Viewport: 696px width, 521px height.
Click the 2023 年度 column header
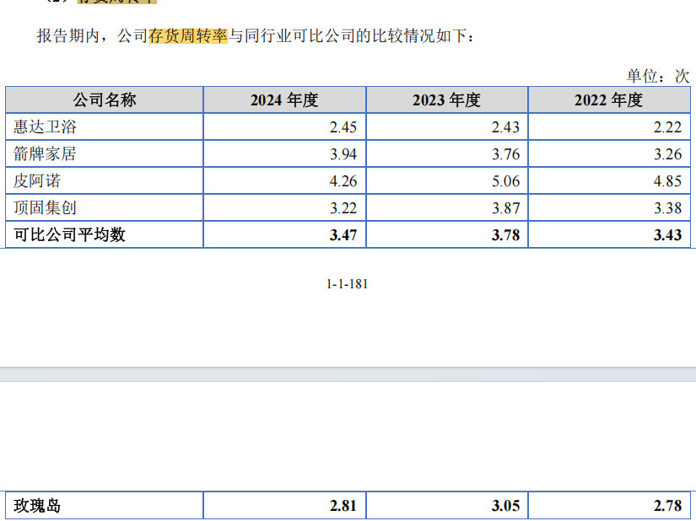coord(446,100)
